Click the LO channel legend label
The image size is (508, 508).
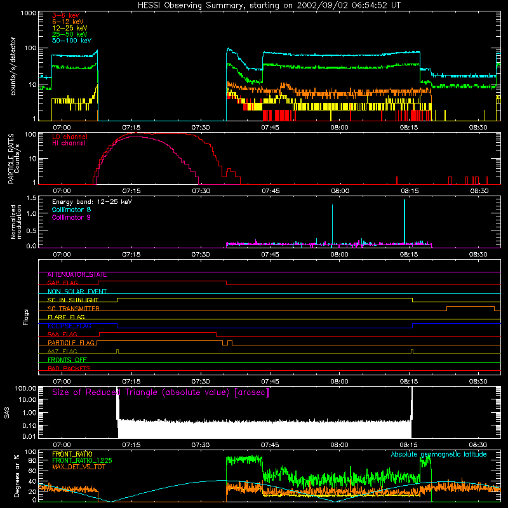coord(70,137)
